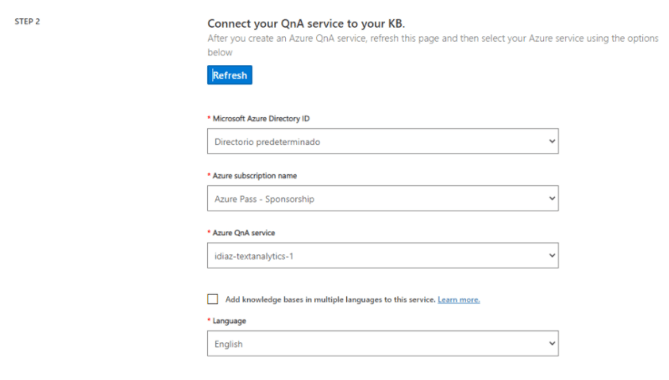Click the 'Azure subscription name' field label
This screenshot has width=669, height=380.
tap(255, 176)
